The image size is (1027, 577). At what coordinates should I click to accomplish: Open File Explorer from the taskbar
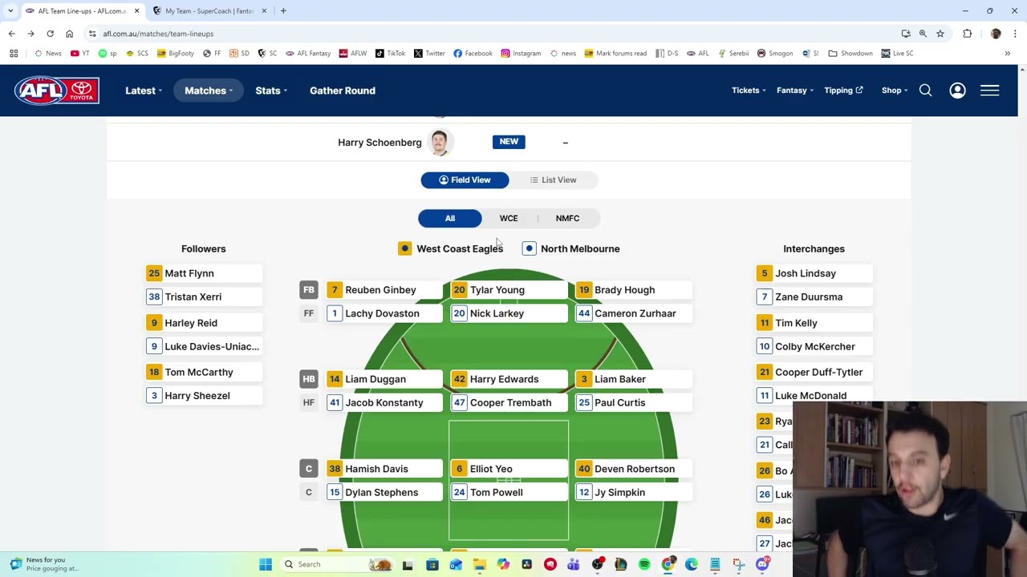click(479, 564)
